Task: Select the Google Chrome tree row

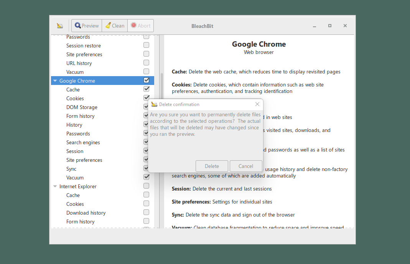Action: click(102, 81)
